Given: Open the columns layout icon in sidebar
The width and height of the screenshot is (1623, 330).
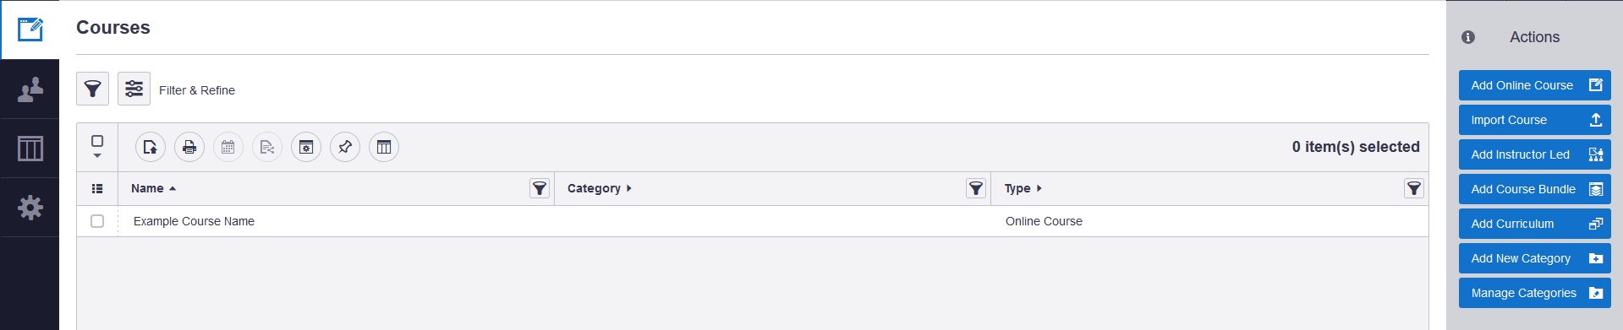Looking at the screenshot, I should (30, 149).
